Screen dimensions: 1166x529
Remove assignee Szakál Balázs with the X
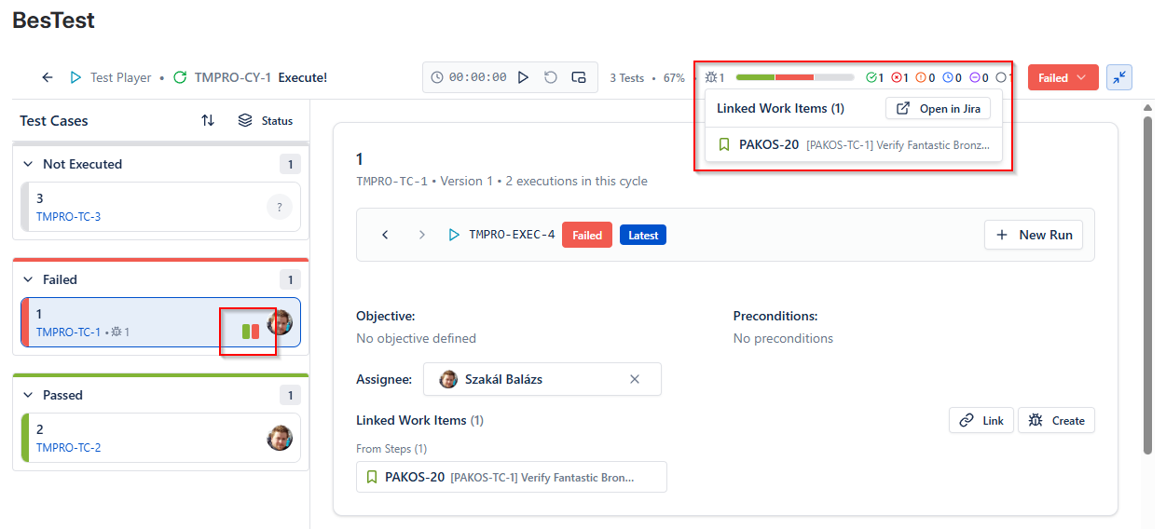635,379
